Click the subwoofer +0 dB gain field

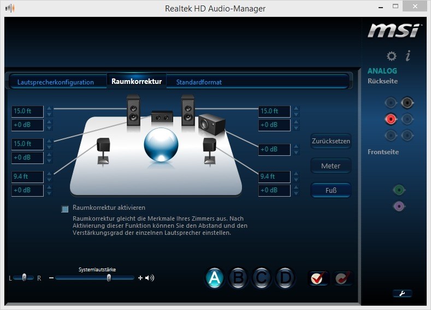(x=274, y=149)
